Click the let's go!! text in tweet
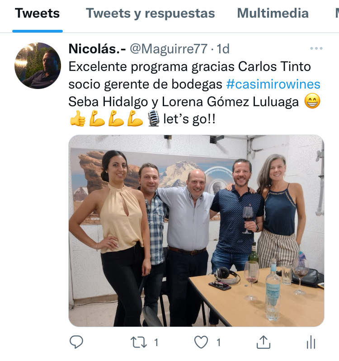The image size is (339, 361). (189, 119)
